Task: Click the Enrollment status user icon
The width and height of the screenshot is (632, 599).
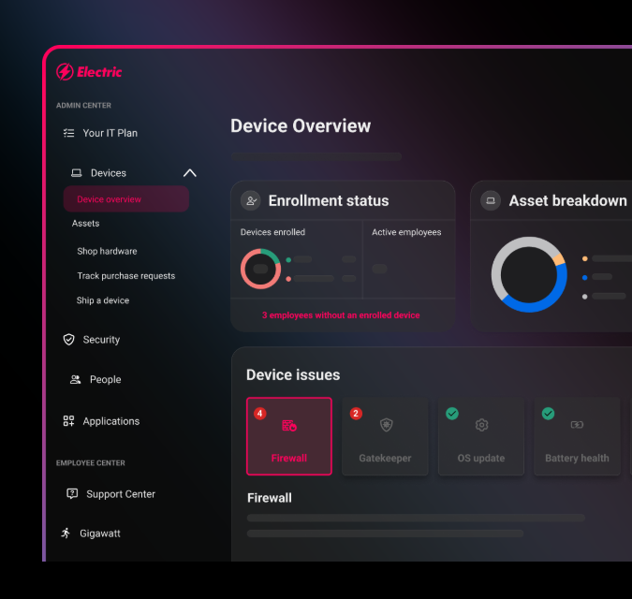Action: click(x=250, y=200)
